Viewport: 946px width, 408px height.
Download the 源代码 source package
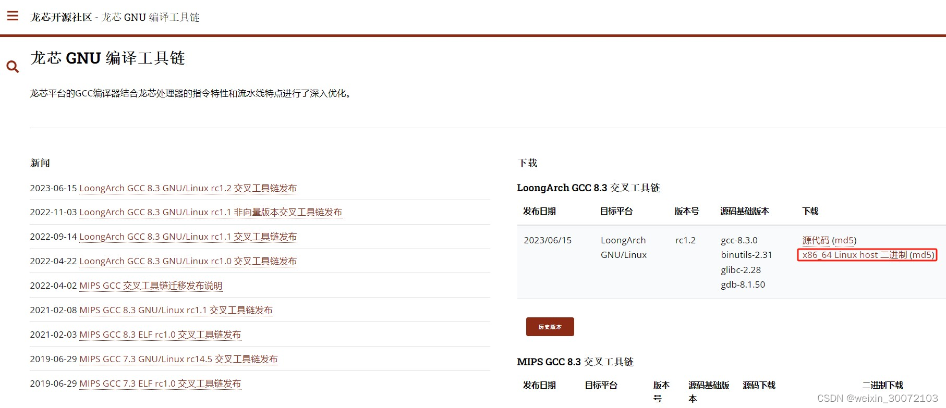click(815, 240)
